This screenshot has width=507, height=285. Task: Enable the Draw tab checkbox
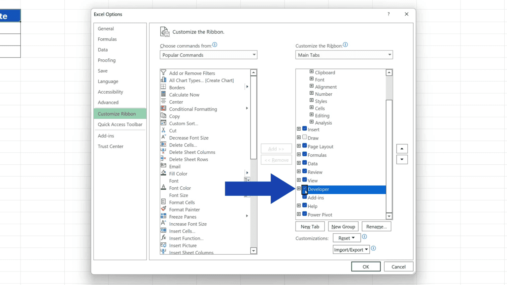[305, 137]
